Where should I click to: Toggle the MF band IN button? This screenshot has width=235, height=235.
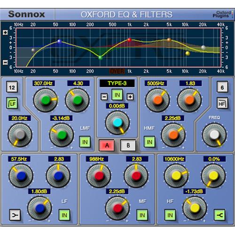142,215
